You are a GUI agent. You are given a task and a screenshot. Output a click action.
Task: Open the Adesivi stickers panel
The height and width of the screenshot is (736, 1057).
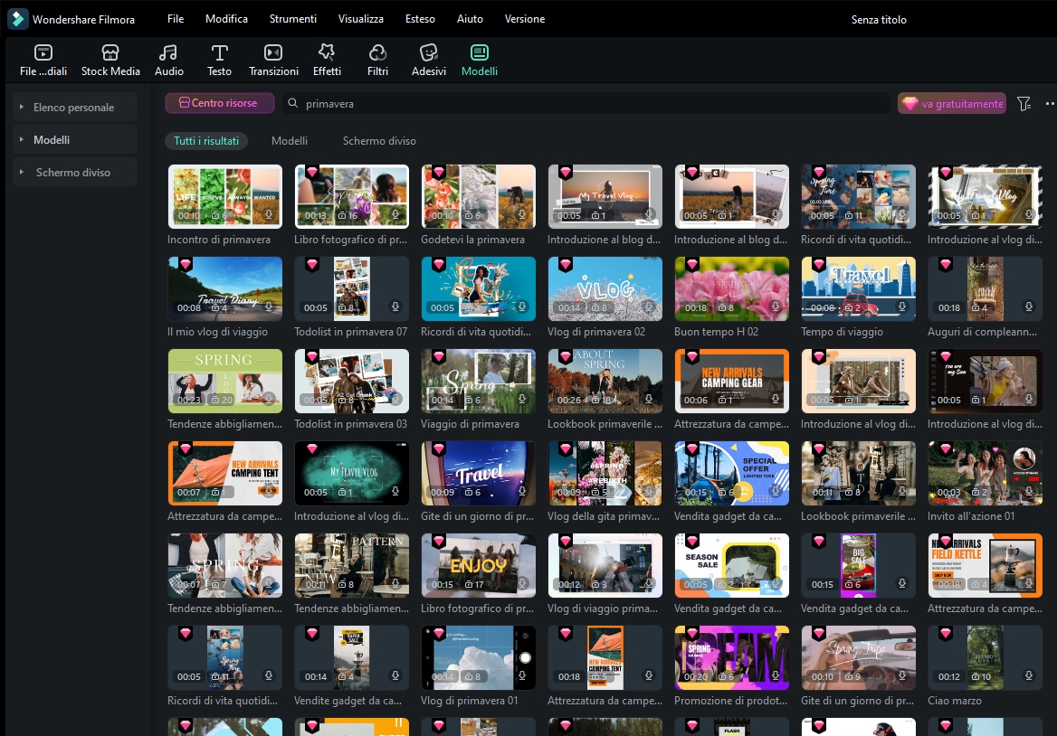428,61
